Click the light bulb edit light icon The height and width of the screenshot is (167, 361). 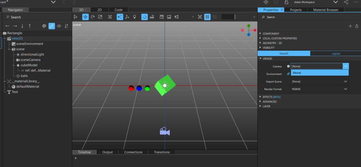(x=135, y=17)
